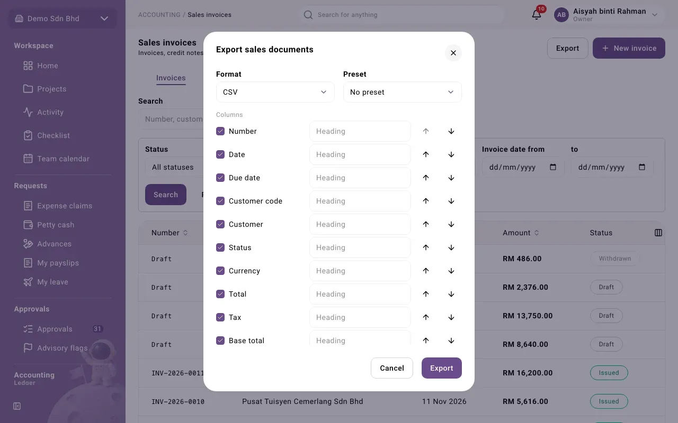This screenshot has width=678, height=423.
Task: Sort the table by Amount
Action: click(x=521, y=233)
